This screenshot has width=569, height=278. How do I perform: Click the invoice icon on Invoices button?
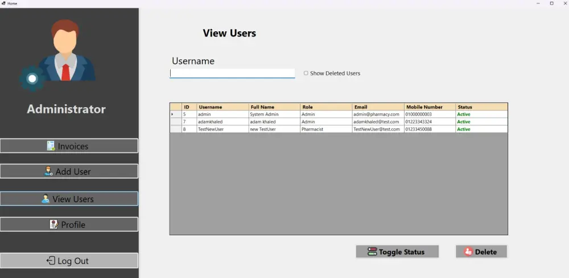coord(51,146)
